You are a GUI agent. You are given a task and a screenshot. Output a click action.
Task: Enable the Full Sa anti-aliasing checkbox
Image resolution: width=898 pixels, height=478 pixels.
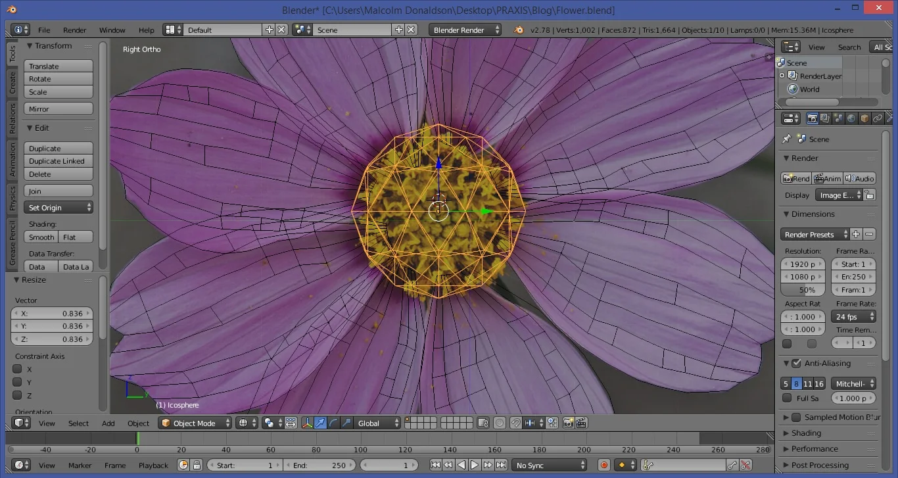(786, 398)
